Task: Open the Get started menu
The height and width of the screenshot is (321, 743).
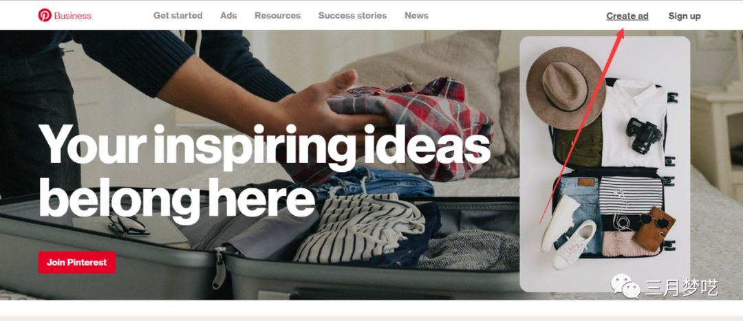Action: coord(177,16)
